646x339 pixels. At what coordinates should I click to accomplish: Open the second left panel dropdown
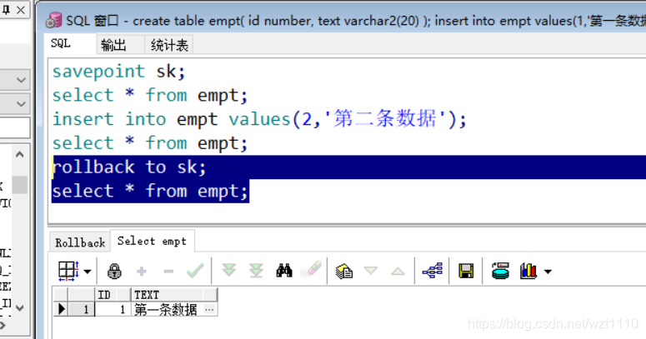point(21,104)
